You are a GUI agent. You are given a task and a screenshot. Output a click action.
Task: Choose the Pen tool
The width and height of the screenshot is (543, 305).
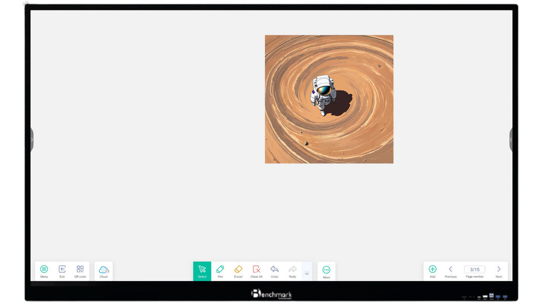(x=220, y=271)
